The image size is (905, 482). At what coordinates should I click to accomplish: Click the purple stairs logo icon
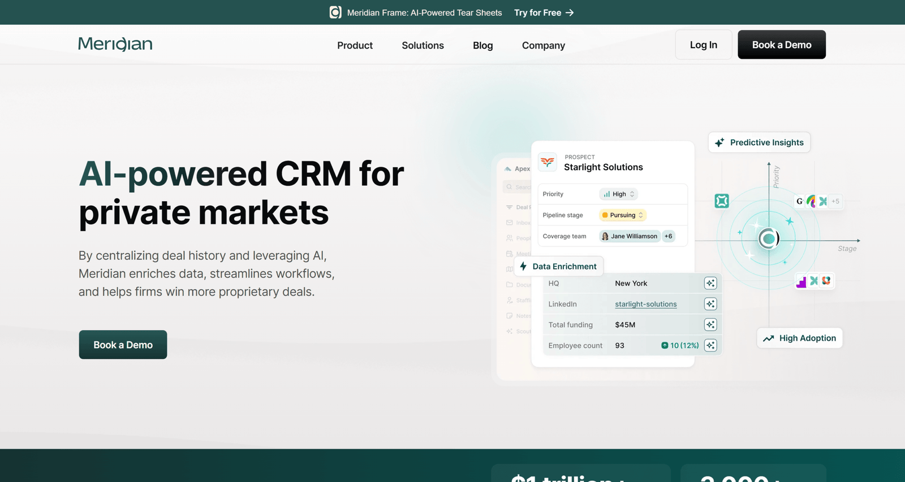(801, 281)
